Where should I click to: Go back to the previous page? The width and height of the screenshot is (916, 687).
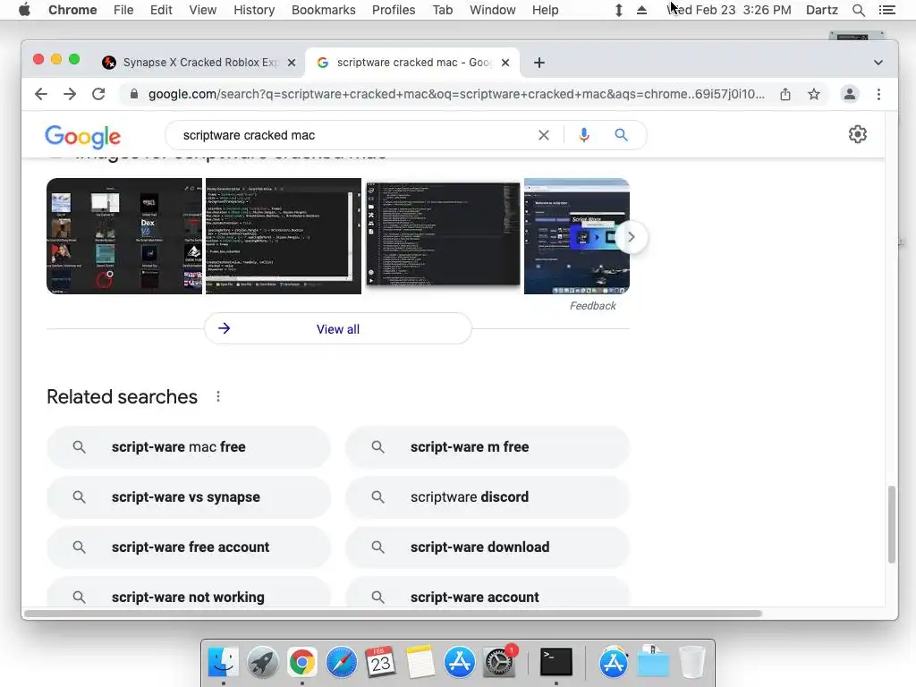click(40, 94)
